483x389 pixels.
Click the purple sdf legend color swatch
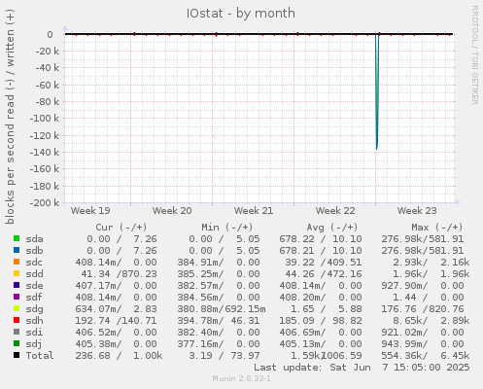[x=17, y=297]
